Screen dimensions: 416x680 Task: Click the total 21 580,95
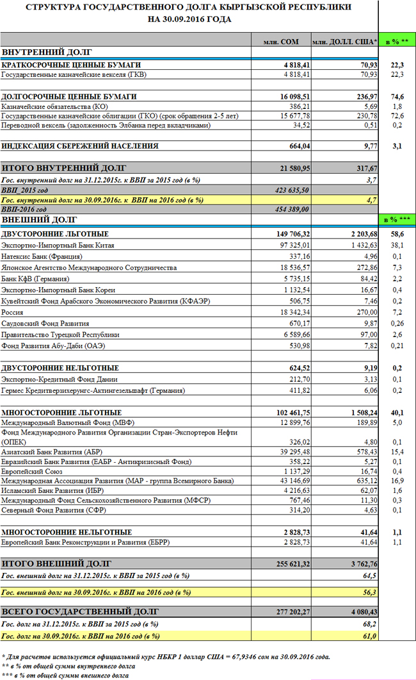click(x=295, y=169)
